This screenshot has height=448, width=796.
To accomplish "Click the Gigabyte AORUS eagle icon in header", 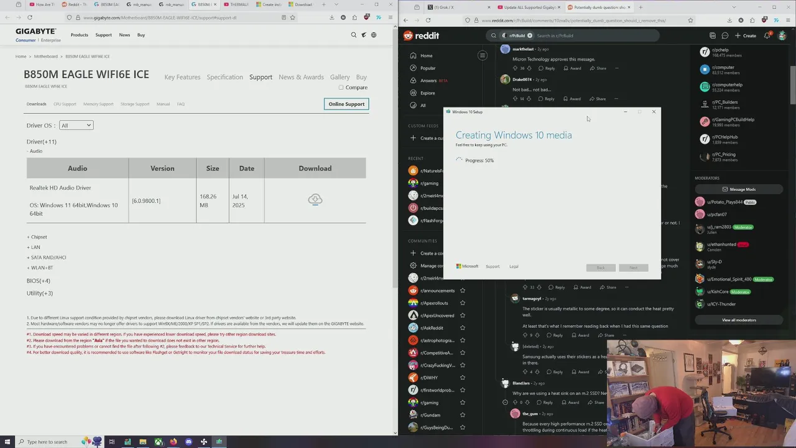I will click(x=364, y=35).
